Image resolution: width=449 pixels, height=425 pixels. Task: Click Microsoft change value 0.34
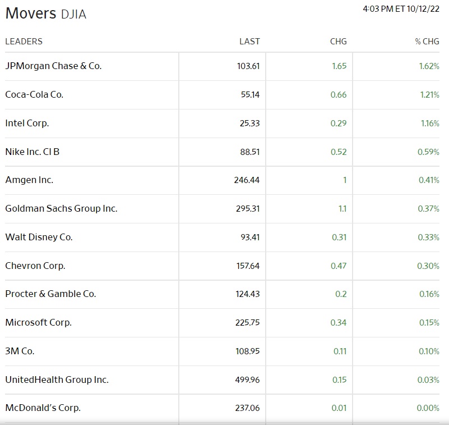coord(339,323)
